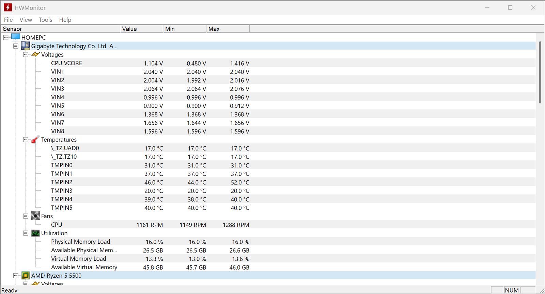Viewport: 545px width, 294px height.
Task: Open the File menu
Action: coord(8,20)
